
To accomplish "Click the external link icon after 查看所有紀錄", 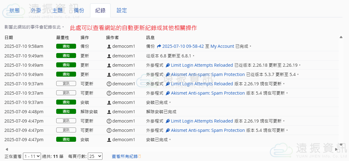I will tap(140, 156).
